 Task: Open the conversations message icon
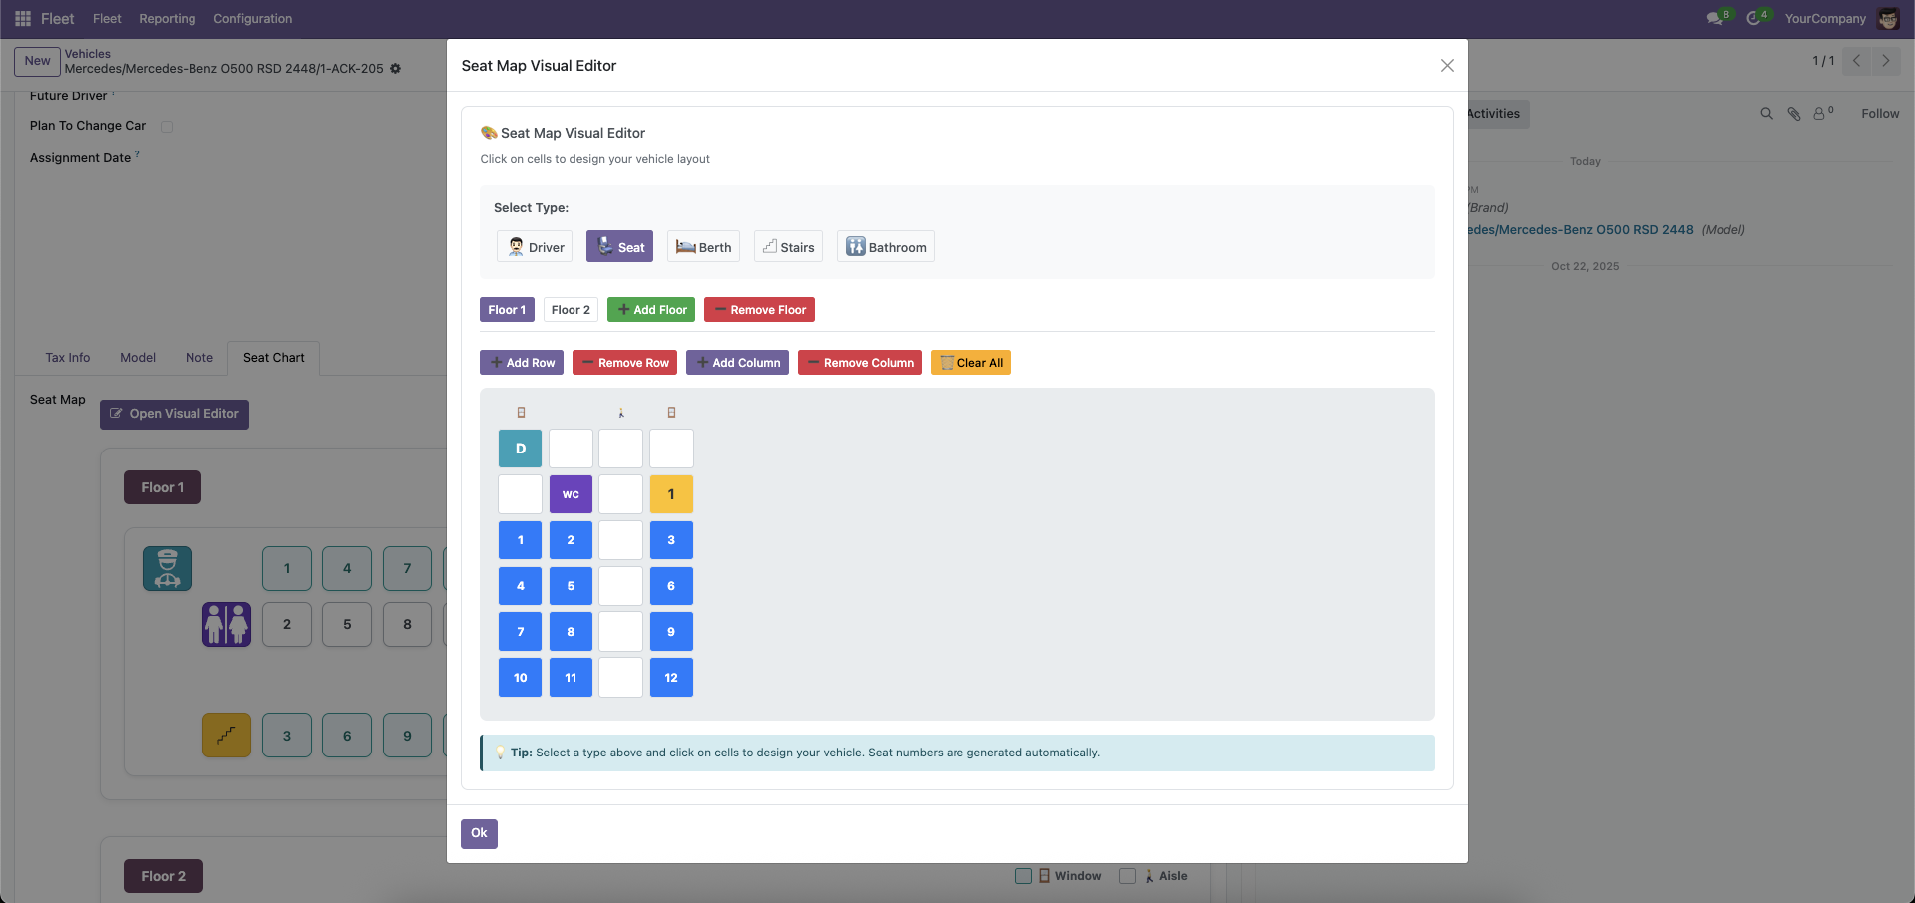pyautogui.click(x=1715, y=19)
